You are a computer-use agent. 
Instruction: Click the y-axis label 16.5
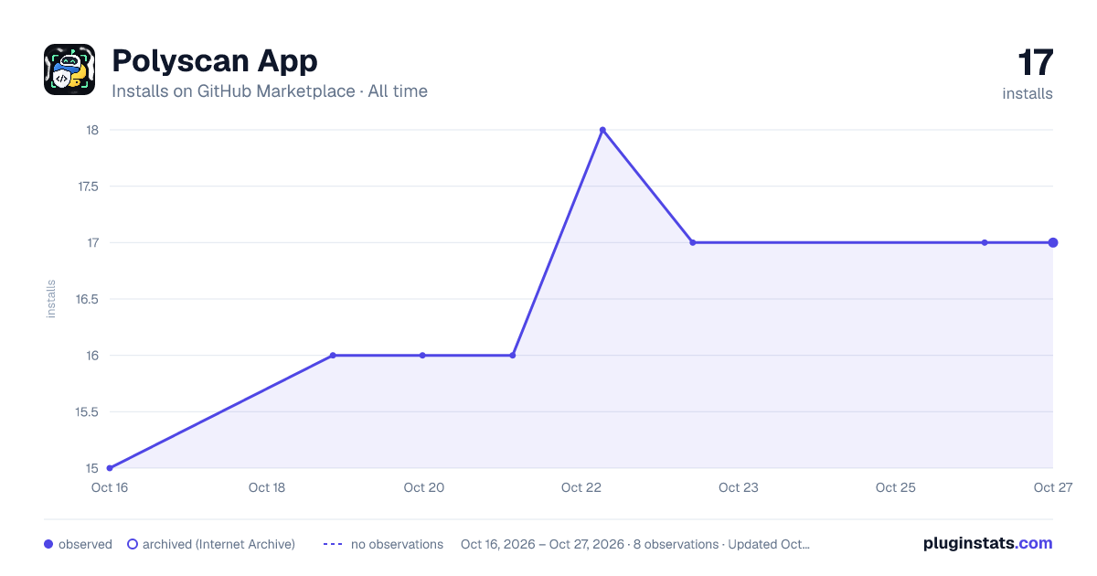pyautogui.click(x=88, y=299)
